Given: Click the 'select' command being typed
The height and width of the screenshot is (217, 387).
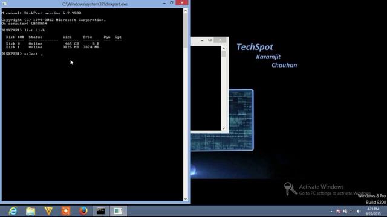Looking at the screenshot, I should tap(31, 54).
